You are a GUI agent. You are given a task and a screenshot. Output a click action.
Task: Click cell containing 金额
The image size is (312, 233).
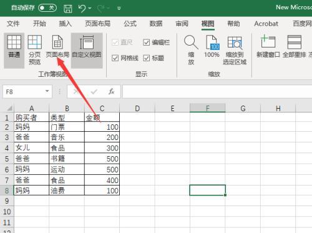tap(102, 117)
